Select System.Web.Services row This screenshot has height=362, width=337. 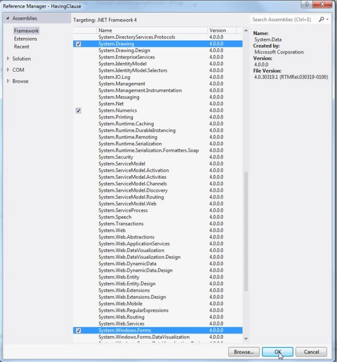click(x=158, y=324)
